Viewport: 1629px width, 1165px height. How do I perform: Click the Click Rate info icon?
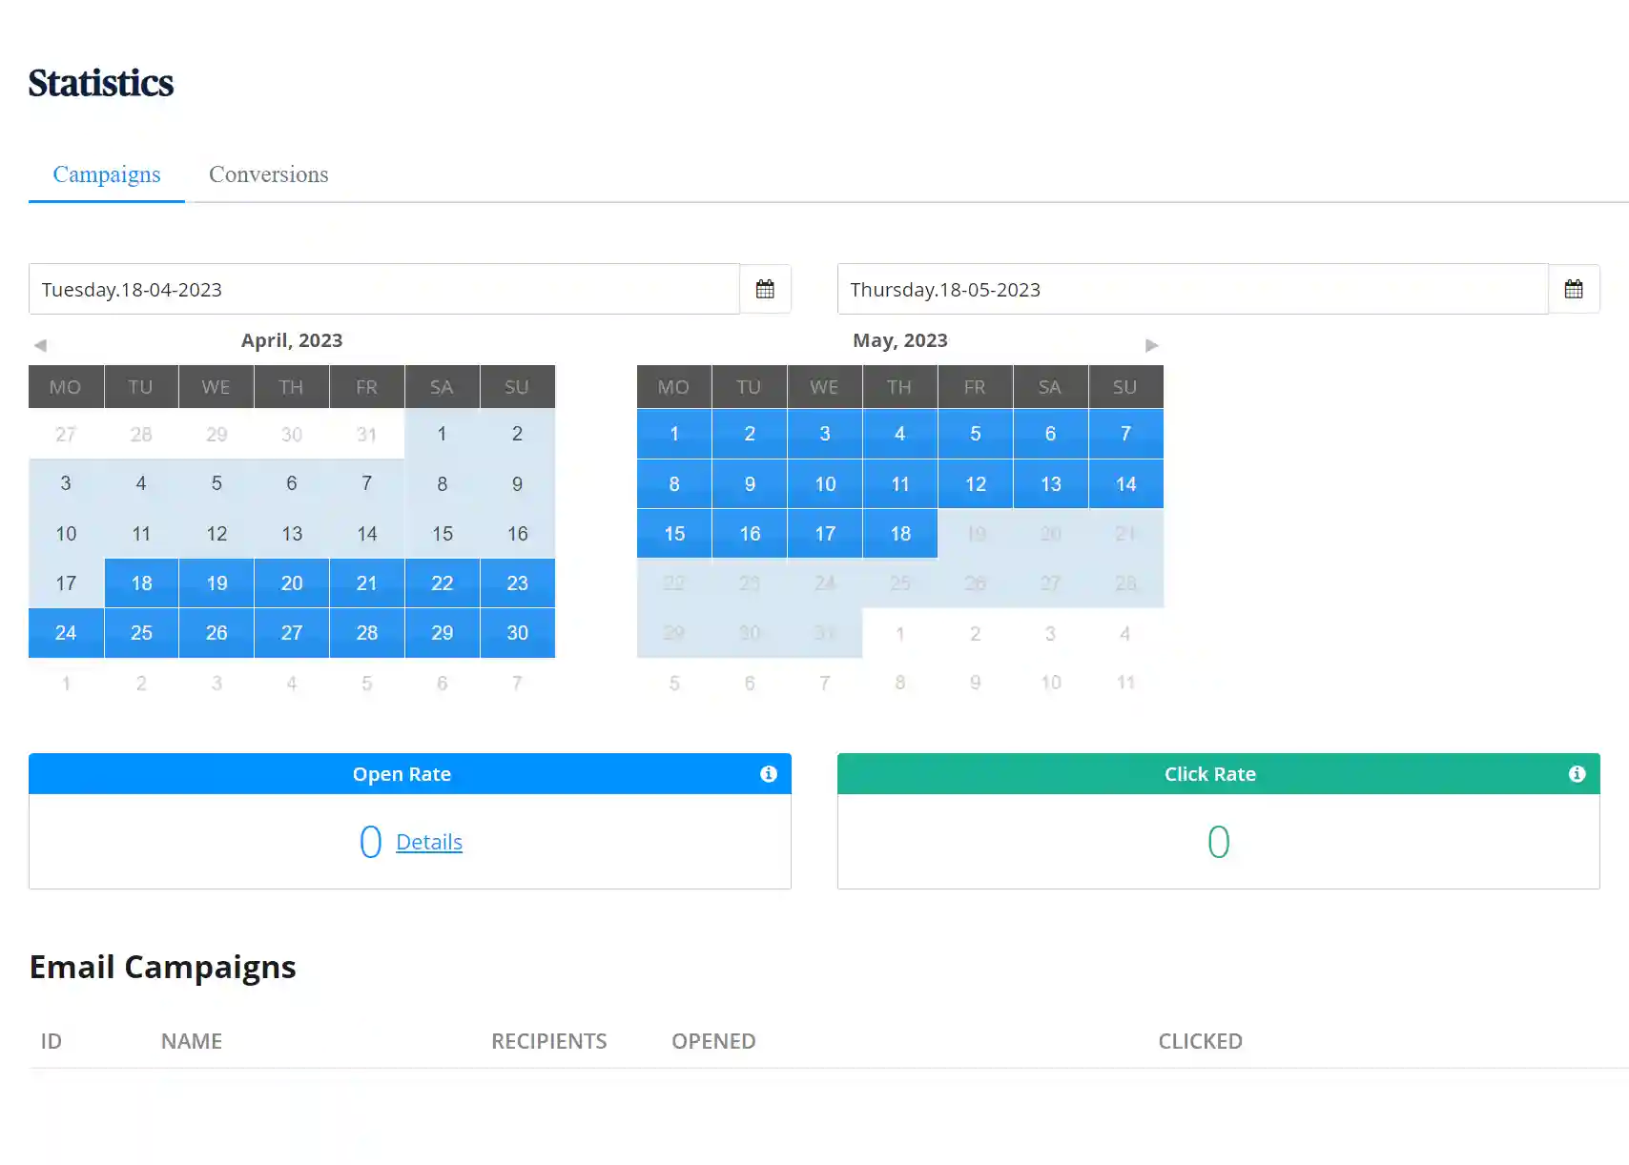coord(1577,774)
